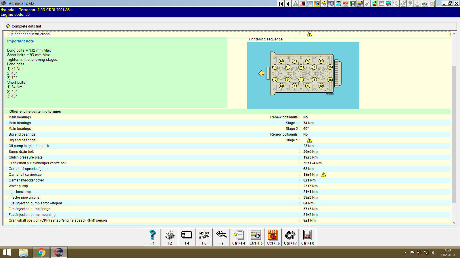
Task: Open the Windows Start menu
Action: [x=6, y=252]
